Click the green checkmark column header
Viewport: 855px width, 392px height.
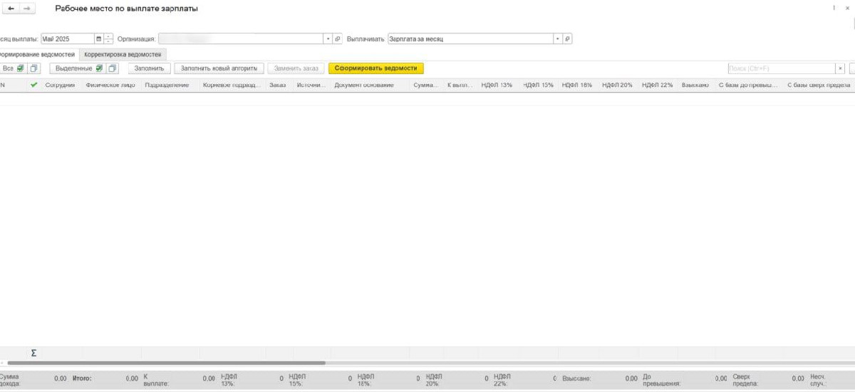pyautogui.click(x=33, y=85)
